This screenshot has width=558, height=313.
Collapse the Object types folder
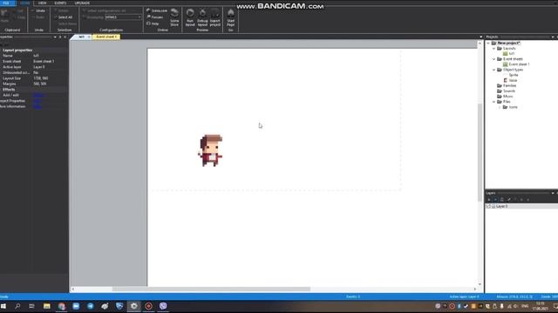point(494,70)
